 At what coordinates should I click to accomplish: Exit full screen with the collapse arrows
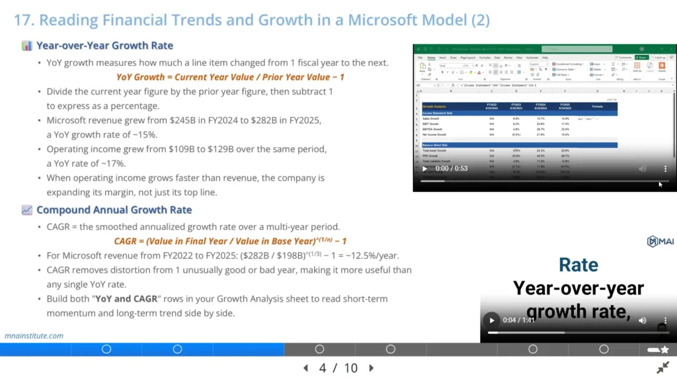662,368
